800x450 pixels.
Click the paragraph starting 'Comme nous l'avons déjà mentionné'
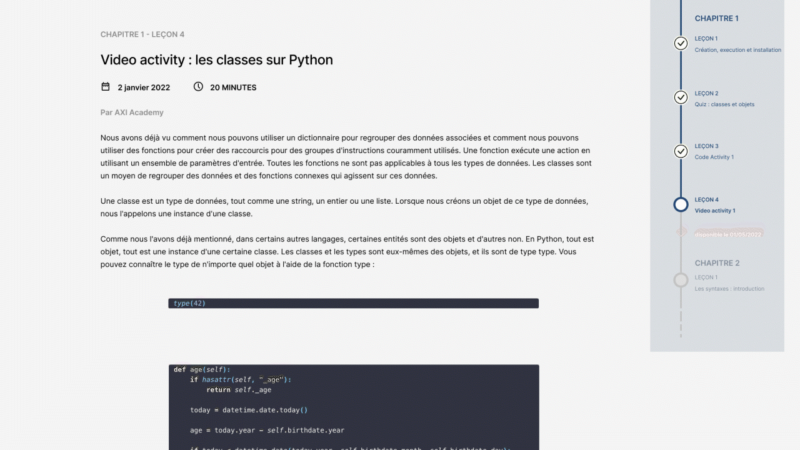347,252
